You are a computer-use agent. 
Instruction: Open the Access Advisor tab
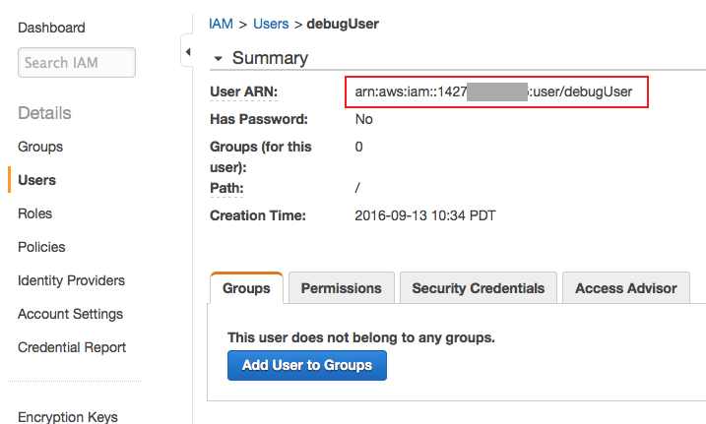coord(625,288)
